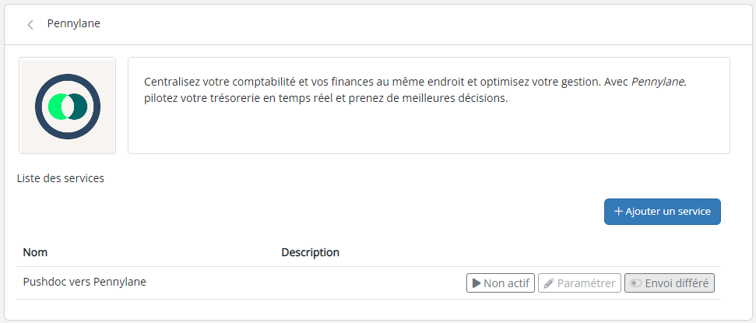Click the switch icon in Envoi différé
Viewport: 756px width, 323px height.
point(636,283)
